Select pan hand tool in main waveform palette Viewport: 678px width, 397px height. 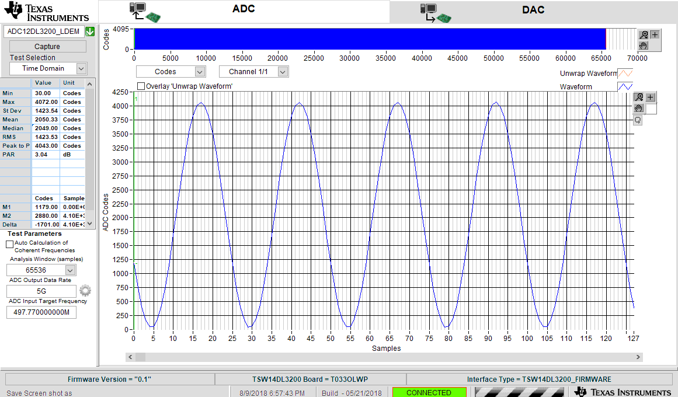point(639,108)
